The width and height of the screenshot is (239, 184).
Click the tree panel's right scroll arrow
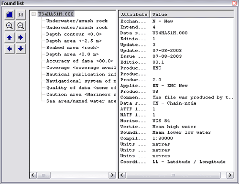pyautogui.click(x=112, y=175)
